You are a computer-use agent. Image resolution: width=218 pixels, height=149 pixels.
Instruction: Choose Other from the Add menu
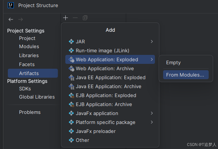110,140
